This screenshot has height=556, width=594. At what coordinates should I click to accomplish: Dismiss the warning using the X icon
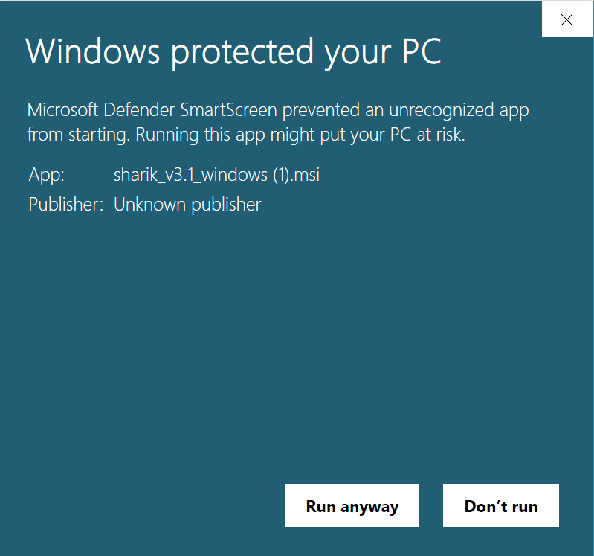[566, 19]
